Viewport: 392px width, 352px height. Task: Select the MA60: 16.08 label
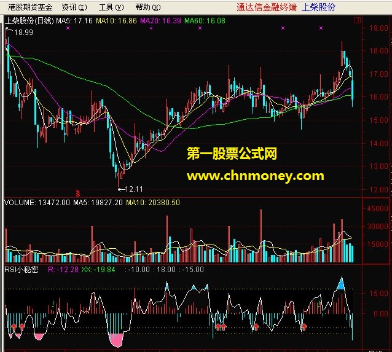[205, 20]
